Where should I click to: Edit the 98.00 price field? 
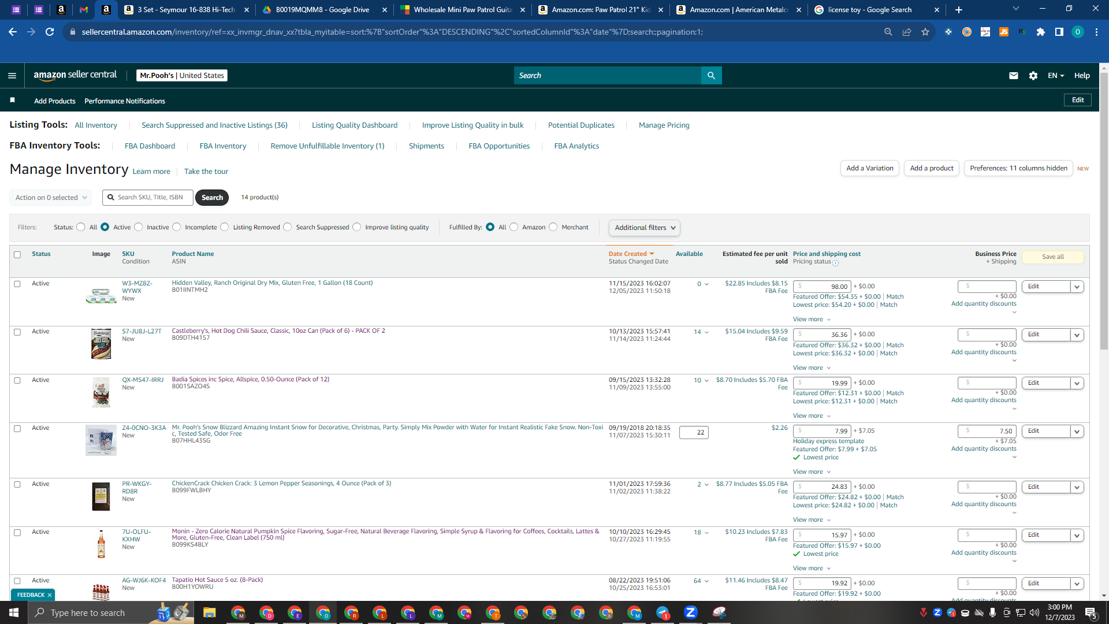pos(823,287)
